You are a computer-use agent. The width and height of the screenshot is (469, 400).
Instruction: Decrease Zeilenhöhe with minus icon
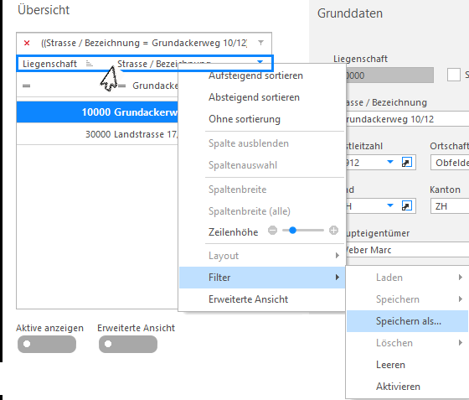pyautogui.click(x=272, y=231)
